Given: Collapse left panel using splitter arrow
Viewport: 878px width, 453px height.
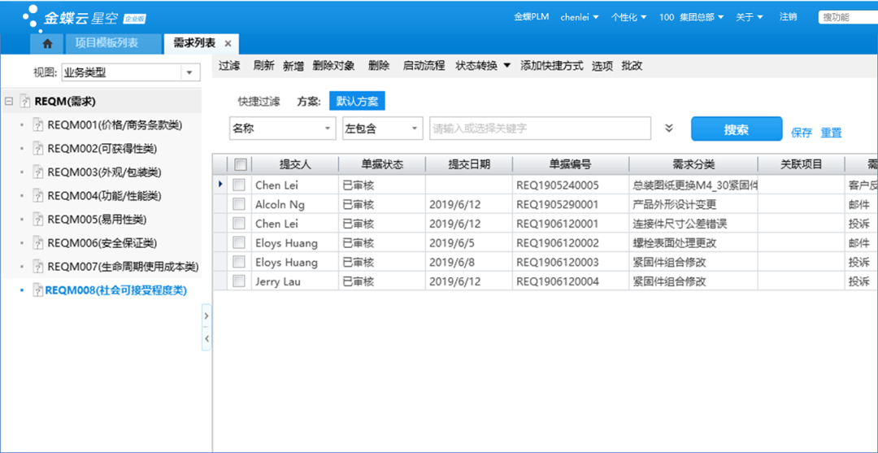Looking at the screenshot, I should [206, 338].
